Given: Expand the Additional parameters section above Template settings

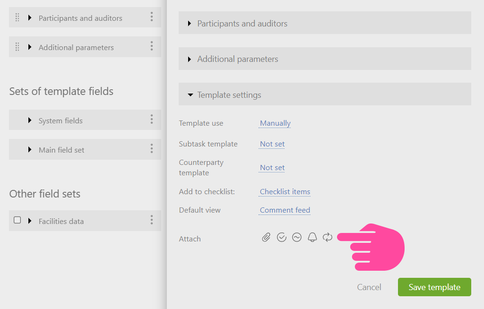Looking at the screenshot, I should point(325,59).
